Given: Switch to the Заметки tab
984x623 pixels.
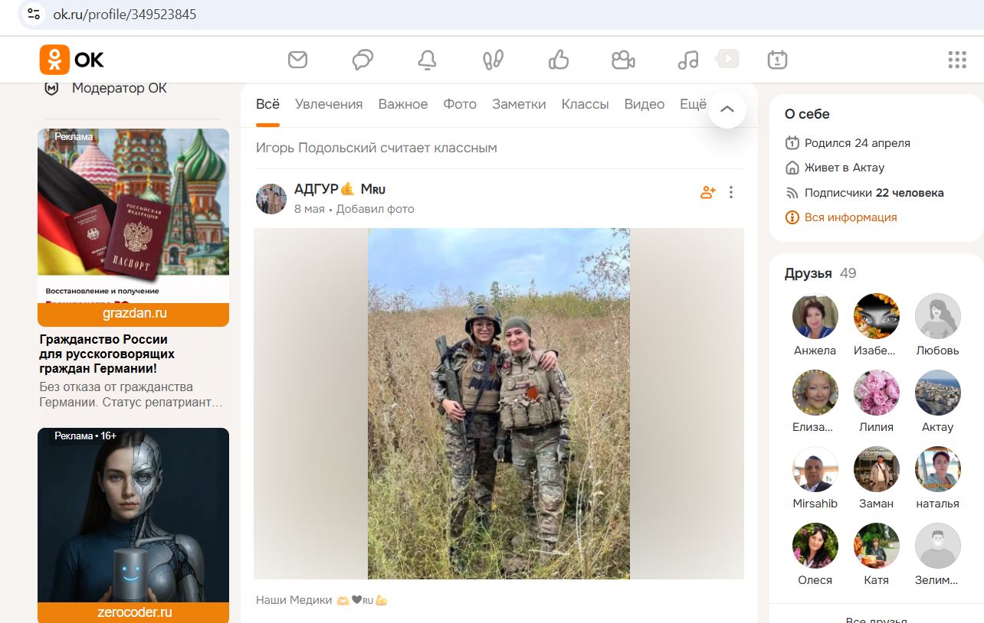Looking at the screenshot, I should [x=519, y=104].
